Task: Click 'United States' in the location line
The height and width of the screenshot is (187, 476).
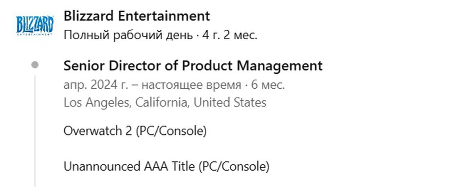Action: click(230, 103)
